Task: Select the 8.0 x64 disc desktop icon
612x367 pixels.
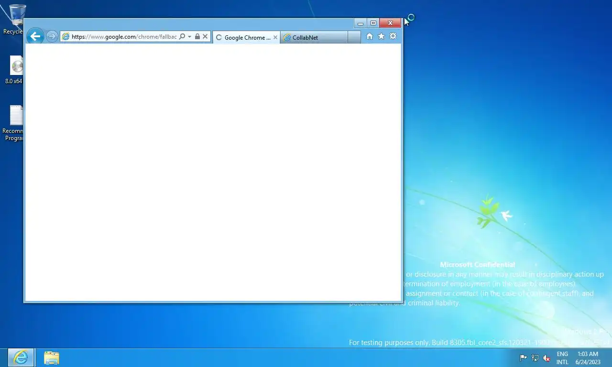Action: [14, 70]
